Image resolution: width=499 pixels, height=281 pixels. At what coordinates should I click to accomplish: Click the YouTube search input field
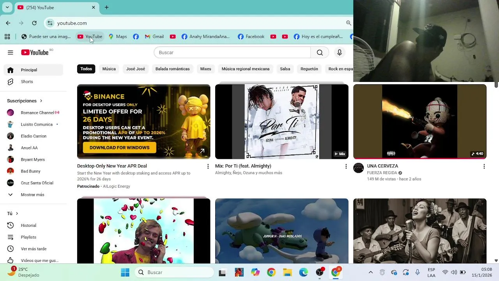click(232, 52)
